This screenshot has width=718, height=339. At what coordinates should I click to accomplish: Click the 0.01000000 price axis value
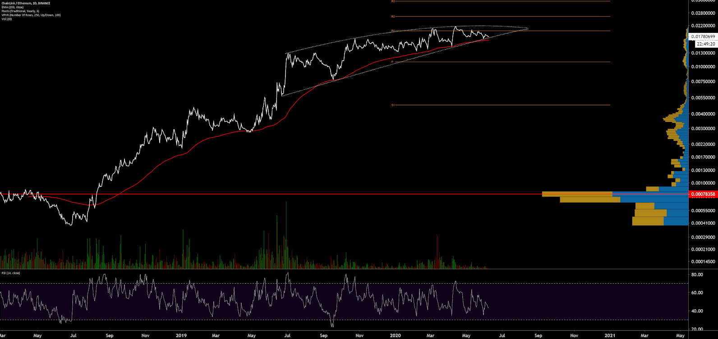(703, 67)
